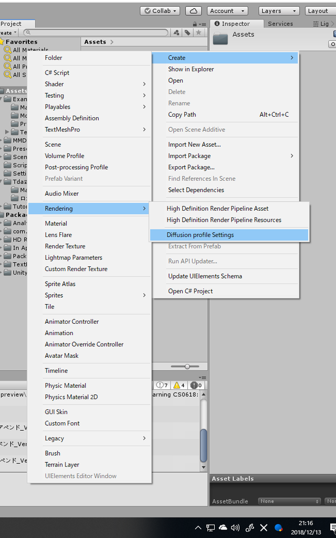The image size is (336, 538).
Task: Expand the Testing submenu
Action: 89,96
